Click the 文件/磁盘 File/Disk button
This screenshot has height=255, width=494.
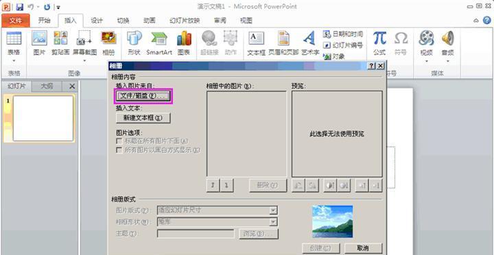pos(143,96)
